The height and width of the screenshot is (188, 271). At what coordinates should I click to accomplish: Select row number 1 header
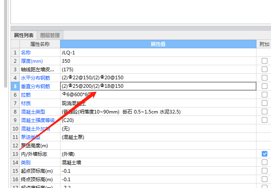pyautogui.click(x=15, y=52)
